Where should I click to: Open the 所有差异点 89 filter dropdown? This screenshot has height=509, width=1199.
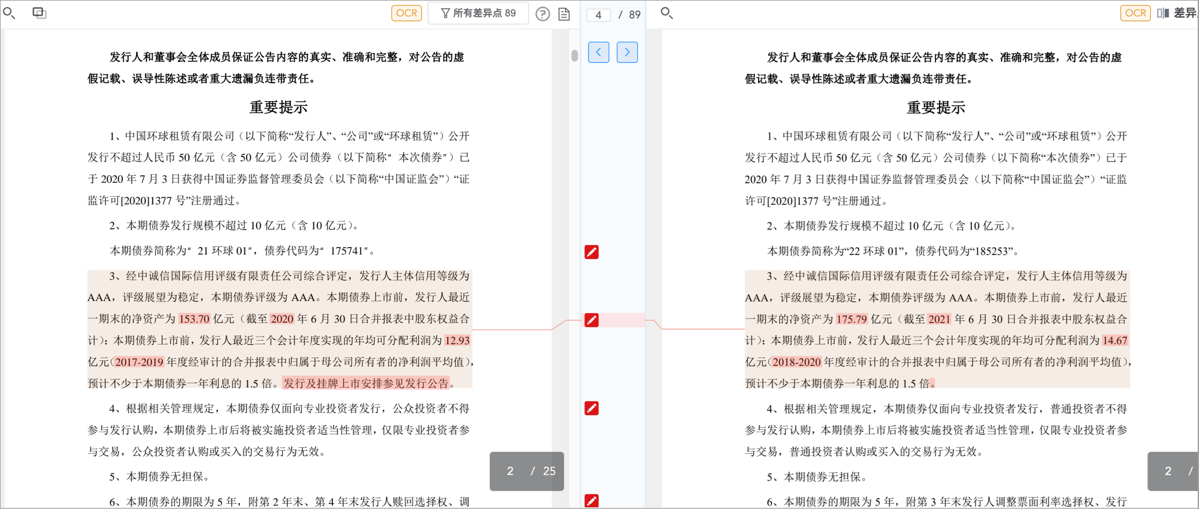(478, 13)
